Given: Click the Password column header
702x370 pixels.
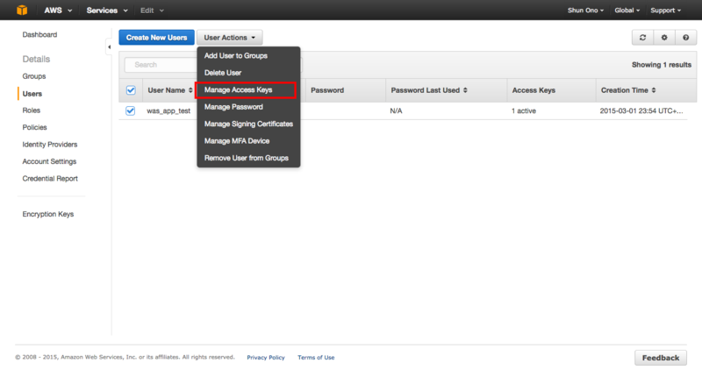Looking at the screenshot, I should tap(327, 90).
